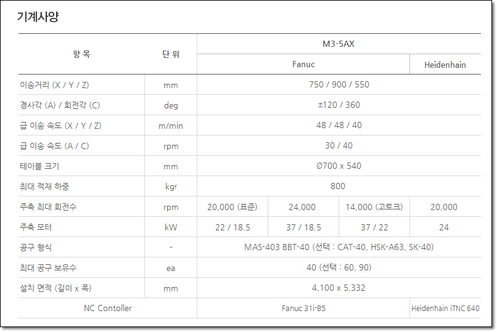
Task: Click the 40 (선택 : 60, 90) value
Action: (339, 268)
